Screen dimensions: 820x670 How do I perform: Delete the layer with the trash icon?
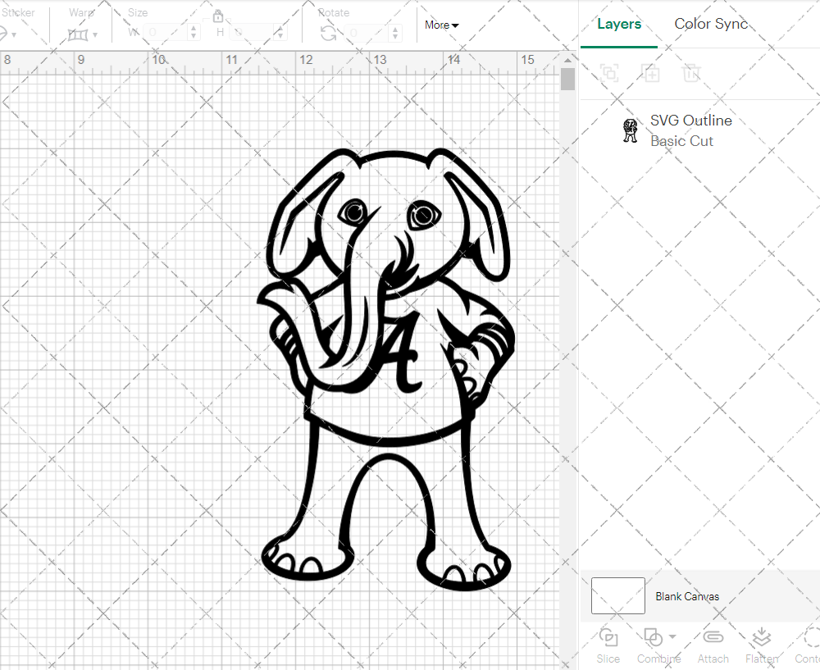[691, 73]
